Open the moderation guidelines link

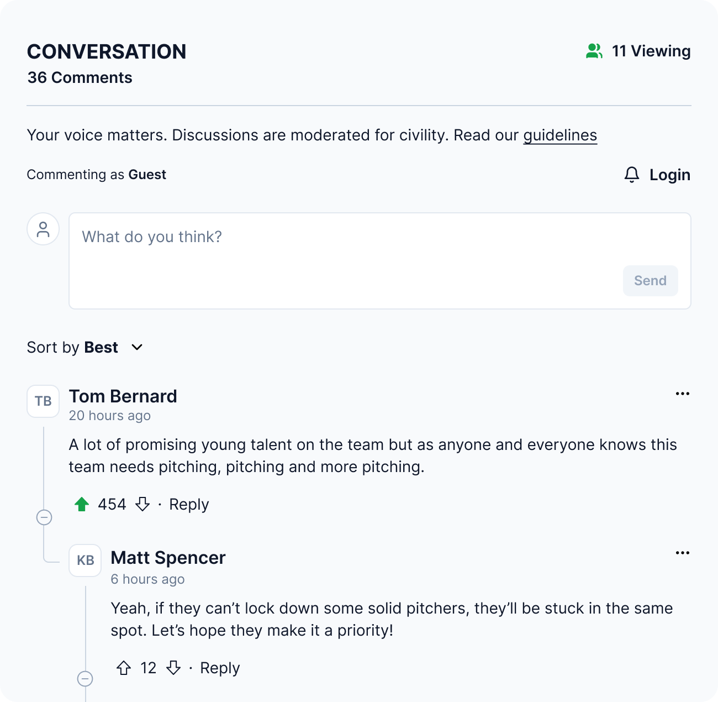[559, 135]
